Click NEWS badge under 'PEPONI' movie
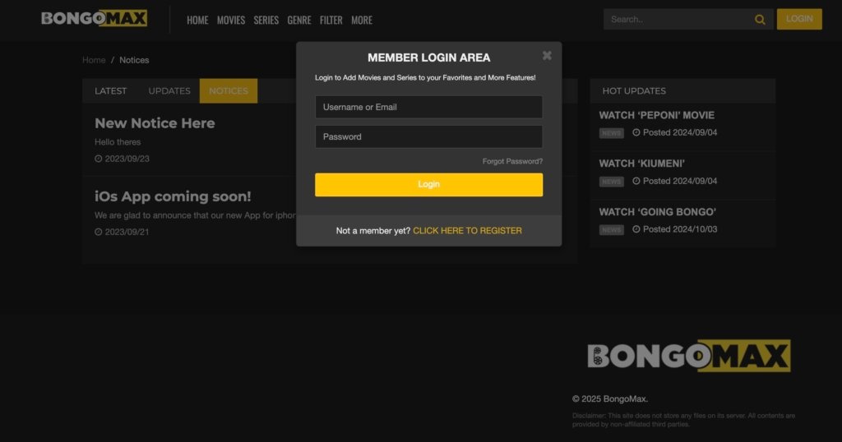The width and height of the screenshot is (842, 442). 611,133
